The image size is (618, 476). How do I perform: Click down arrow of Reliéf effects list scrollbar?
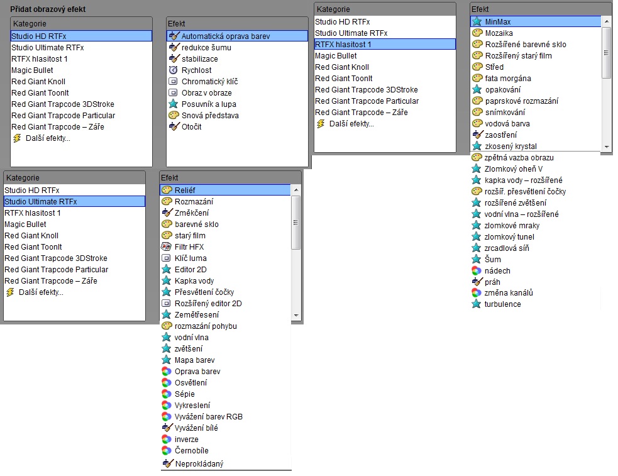click(x=296, y=315)
